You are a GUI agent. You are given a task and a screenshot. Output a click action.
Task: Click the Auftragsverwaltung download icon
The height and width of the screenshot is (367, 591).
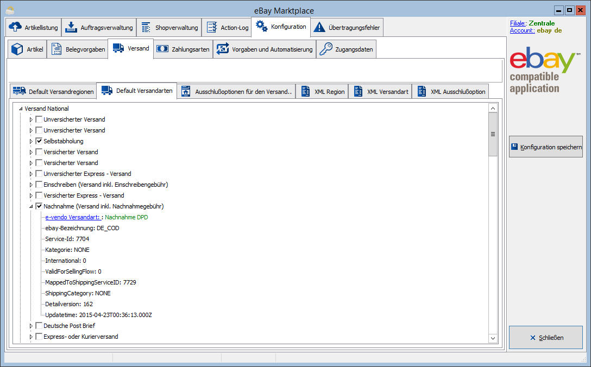coord(71,27)
